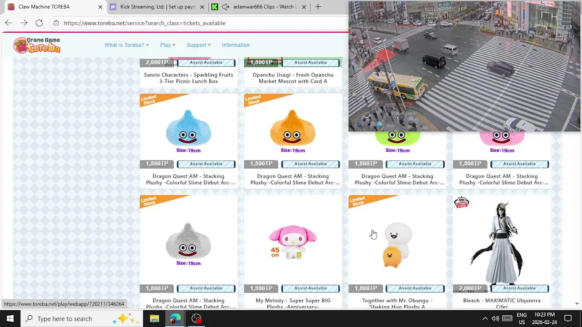The height and width of the screenshot is (327, 582).
Task: Click Assist Available on Opanchu Usagi
Action: [x=311, y=63]
